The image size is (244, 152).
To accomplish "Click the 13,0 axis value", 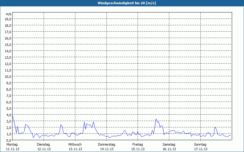I will pos(8,57).
